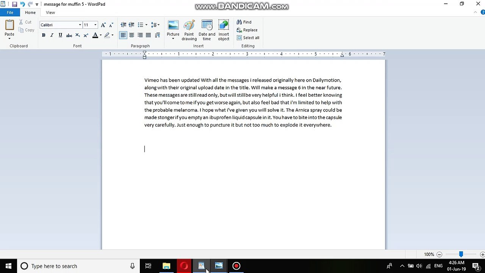The height and width of the screenshot is (273, 485).
Task: Toggle Strikethrough formatting
Action: click(69, 35)
